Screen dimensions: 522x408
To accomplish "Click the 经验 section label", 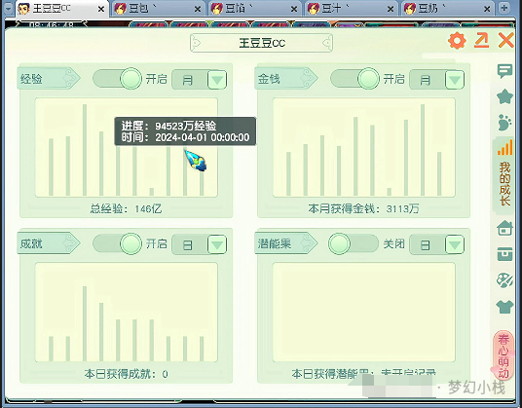I will point(49,79).
